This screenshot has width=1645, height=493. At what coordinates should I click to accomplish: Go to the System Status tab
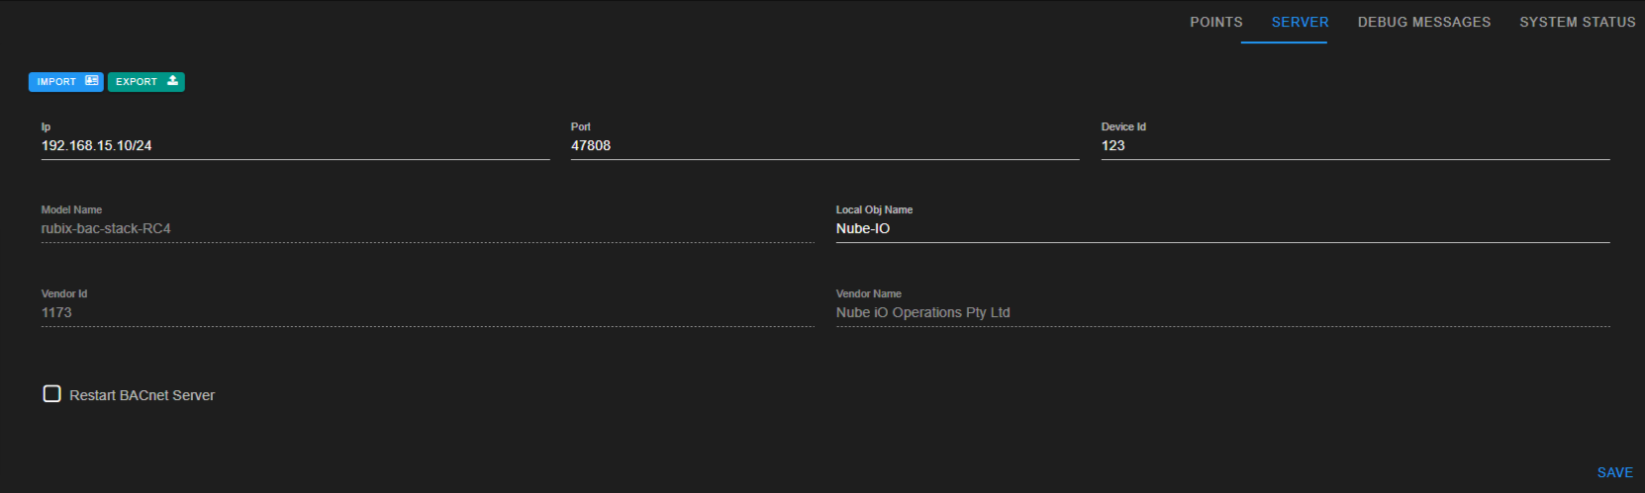[1578, 22]
